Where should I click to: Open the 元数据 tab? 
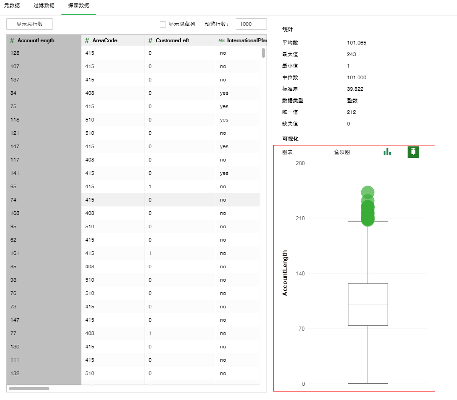[12, 6]
